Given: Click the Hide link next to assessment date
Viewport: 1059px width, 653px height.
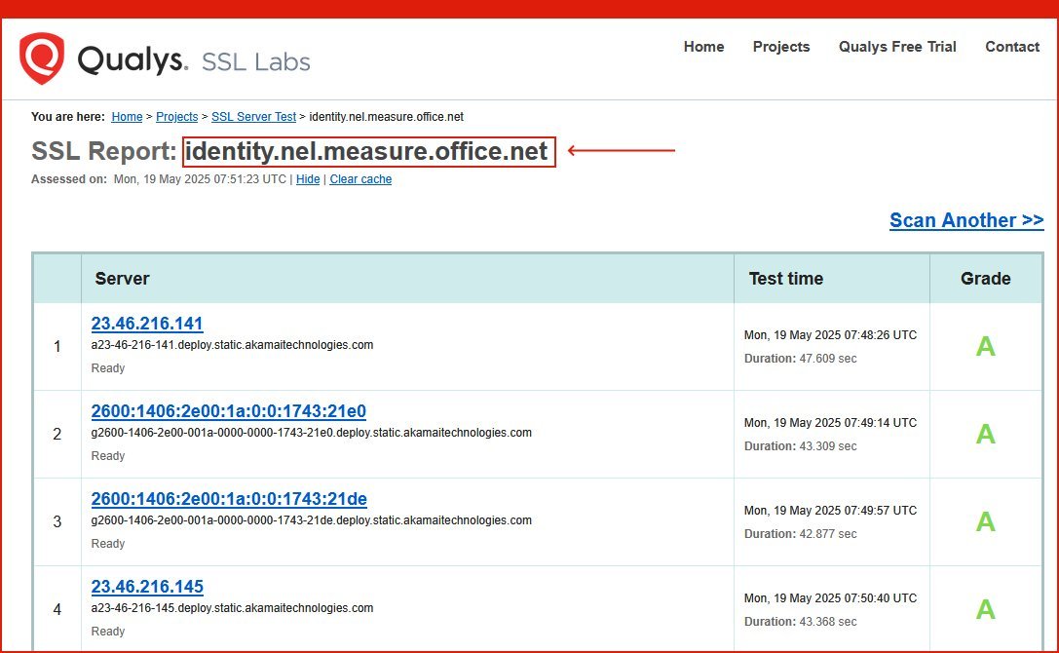Looking at the screenshot, I should pyautogui.click(x=308, y=179).
